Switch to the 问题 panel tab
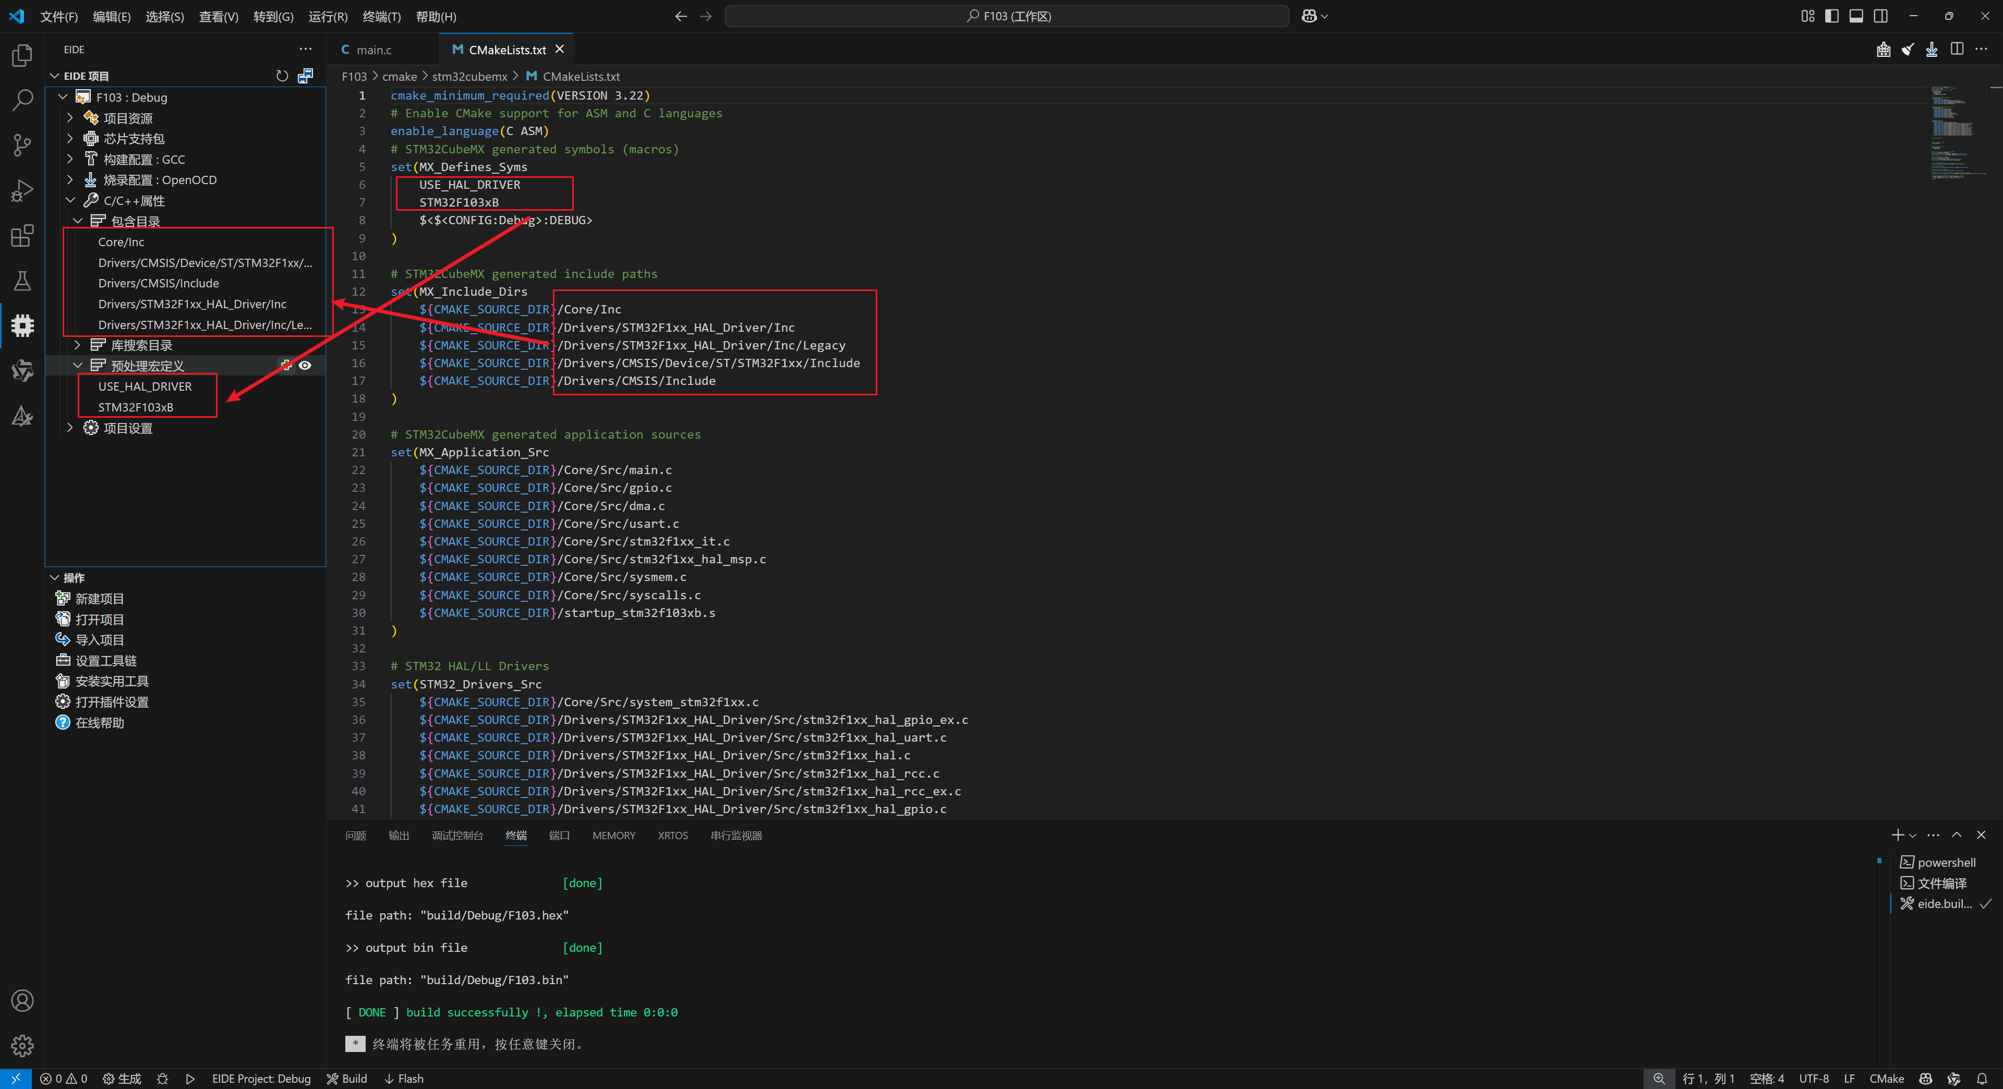 click(355, 836)
